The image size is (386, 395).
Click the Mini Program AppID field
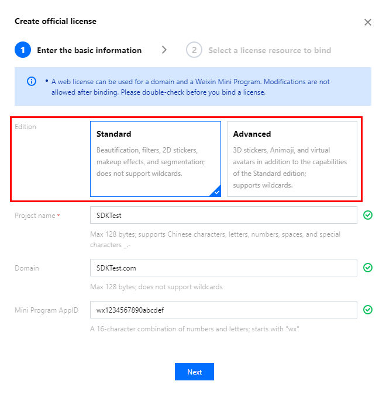(x=223, y=310)
